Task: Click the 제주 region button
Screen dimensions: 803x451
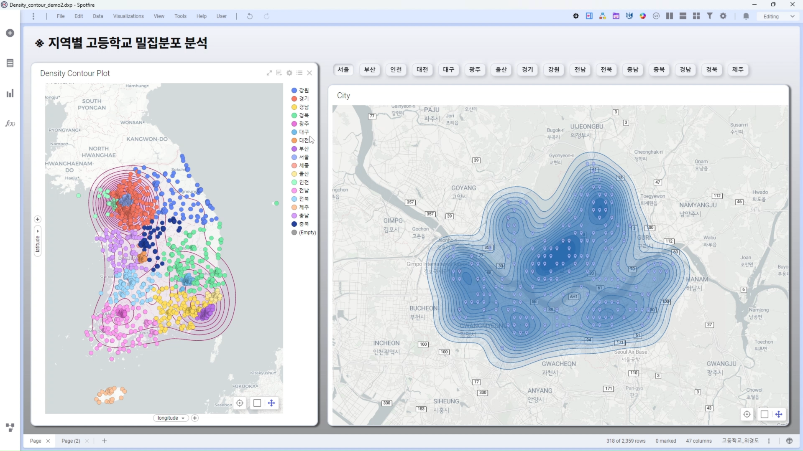Action: pyautogui.click(x=738, y=70)
